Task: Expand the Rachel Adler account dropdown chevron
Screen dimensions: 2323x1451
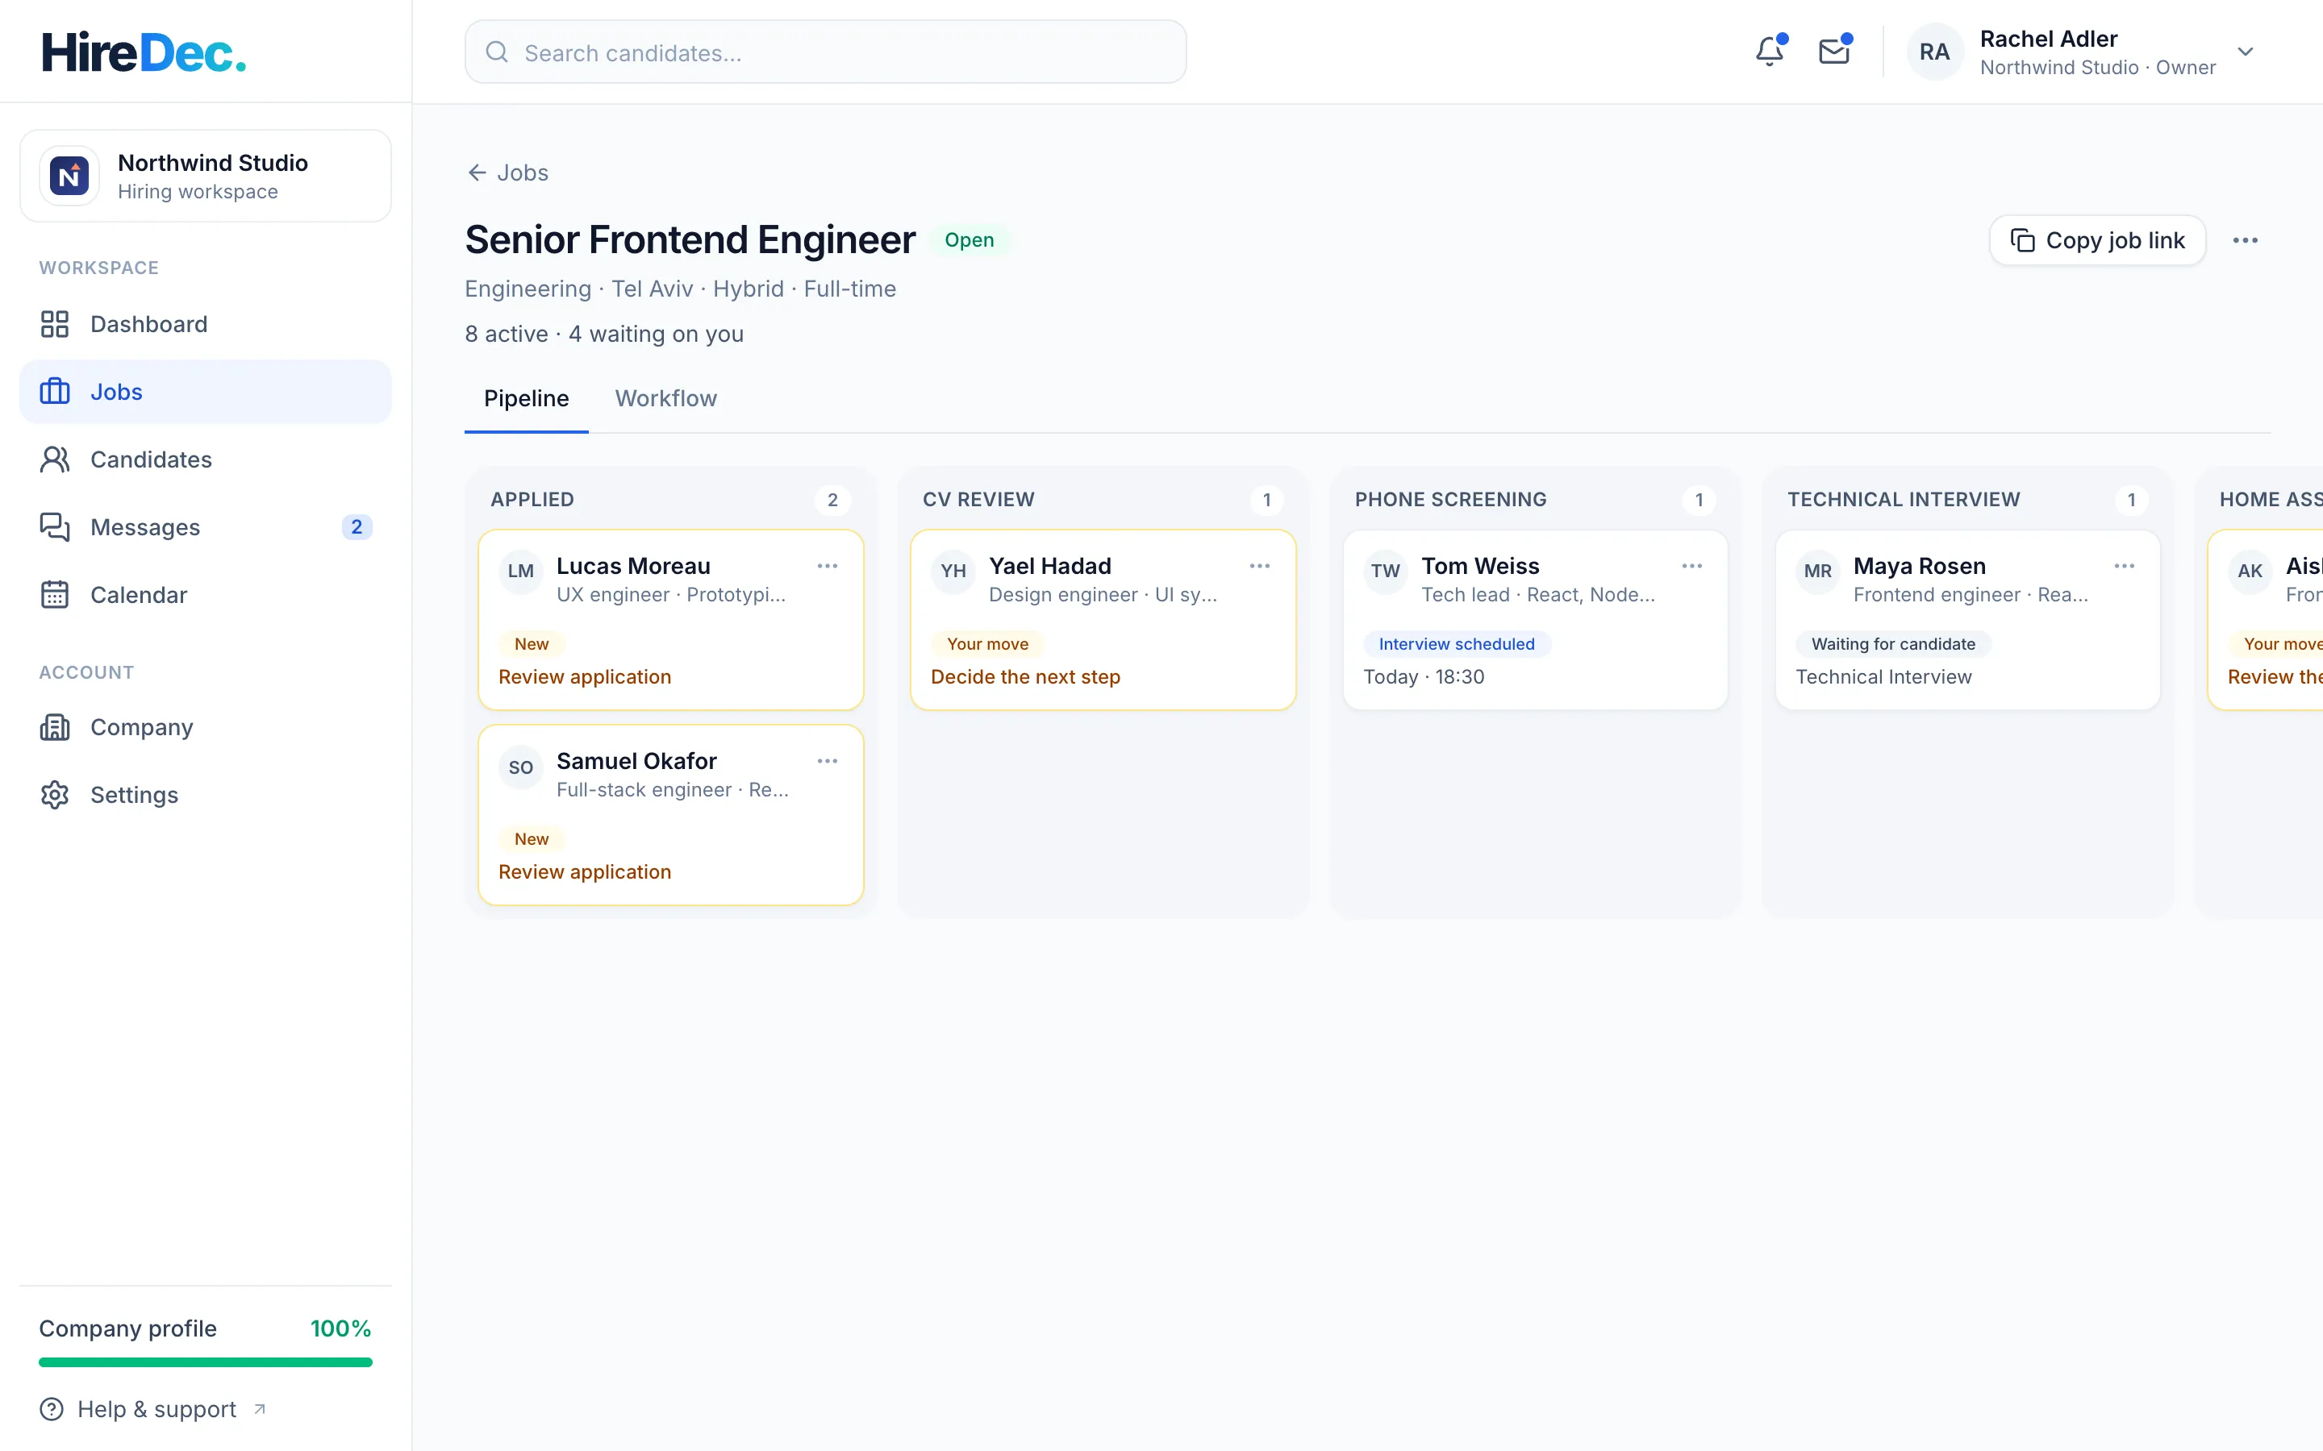Action: tap(2246, 52)
